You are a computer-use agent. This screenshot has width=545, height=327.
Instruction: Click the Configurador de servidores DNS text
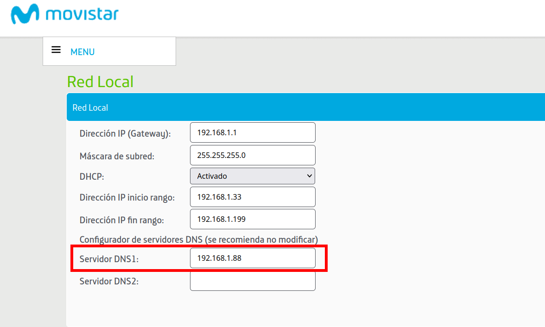tap(198, 239)
